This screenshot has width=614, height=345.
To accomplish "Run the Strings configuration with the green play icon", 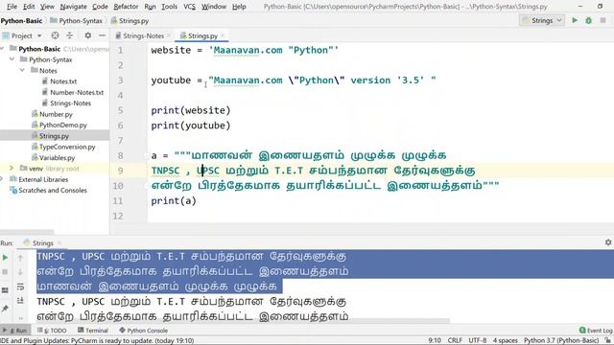I will [x=575, y=20].
